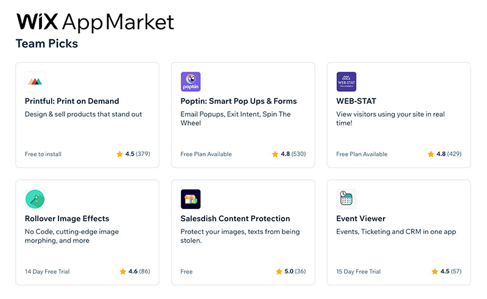The height and width of the screenshot is (299, 487).
Task: Open the Event Viewer app title
Action: (x=360, y=218)
